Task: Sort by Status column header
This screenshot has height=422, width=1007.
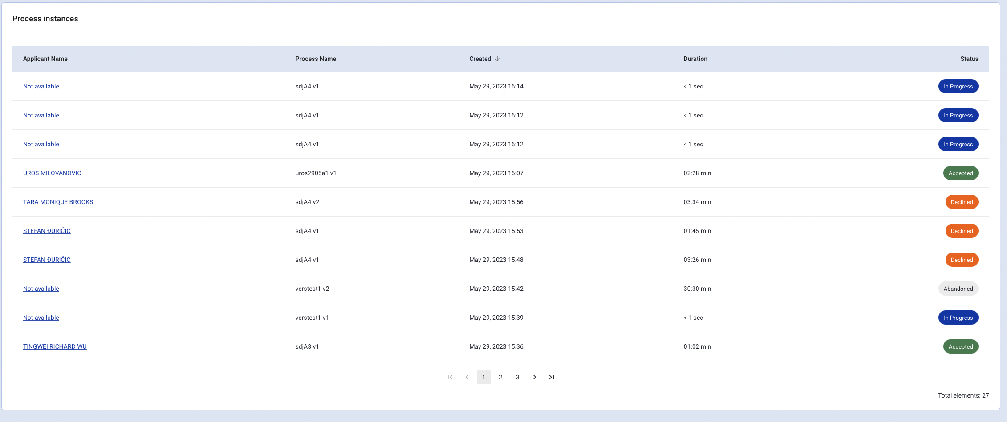Action: coord(969,59)
